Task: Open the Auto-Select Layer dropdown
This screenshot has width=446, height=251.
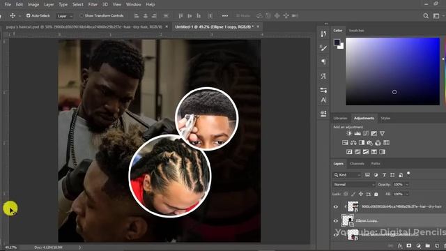Action: coord(65,16)
